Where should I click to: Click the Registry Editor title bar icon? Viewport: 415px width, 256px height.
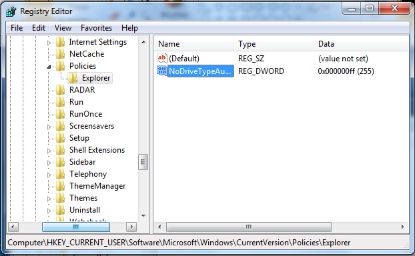[11, 11]
